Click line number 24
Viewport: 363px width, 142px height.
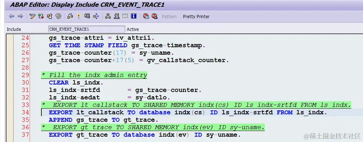(x=25, y=38)
